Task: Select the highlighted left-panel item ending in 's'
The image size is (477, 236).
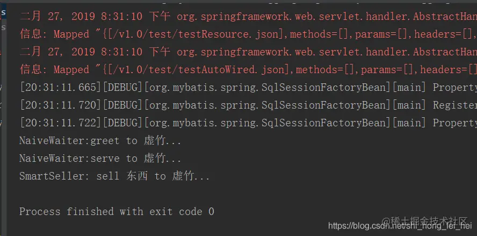Action: 3,12
